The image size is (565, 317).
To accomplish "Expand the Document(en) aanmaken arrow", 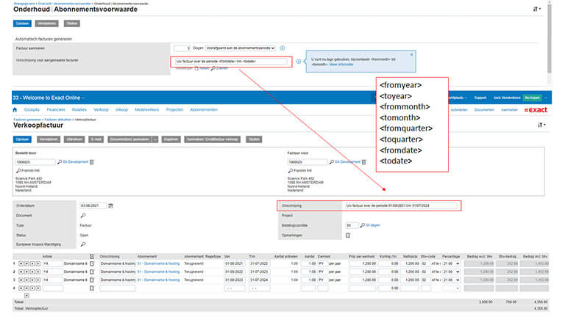I will click(155, 139).
